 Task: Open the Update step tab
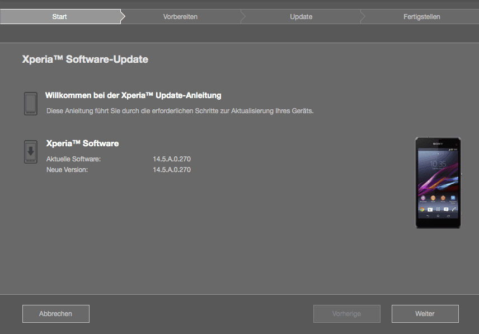[x=301, y=16]
